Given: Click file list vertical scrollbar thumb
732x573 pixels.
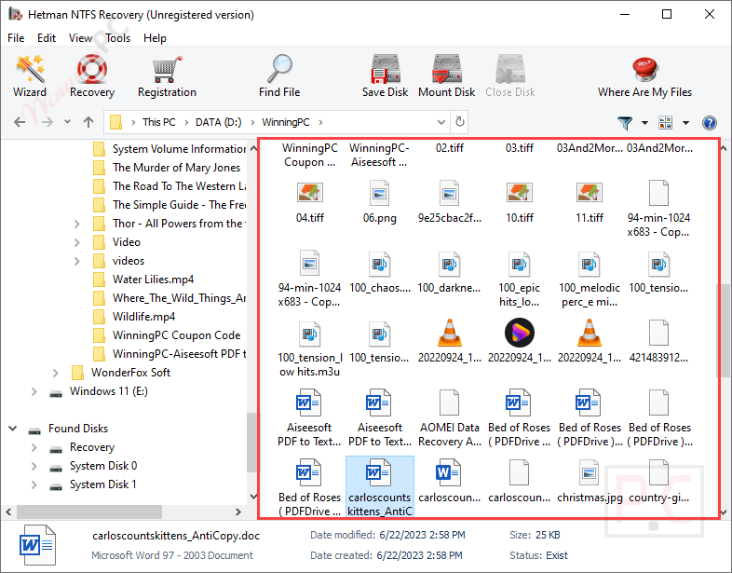Looking at the screenshot, I should [724, 330].
